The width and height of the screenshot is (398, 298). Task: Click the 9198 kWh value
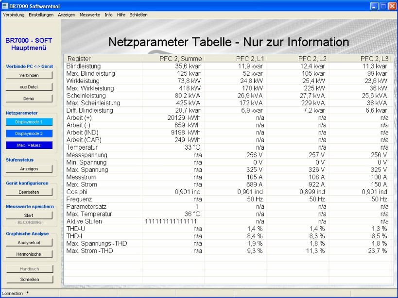point(186,132)
